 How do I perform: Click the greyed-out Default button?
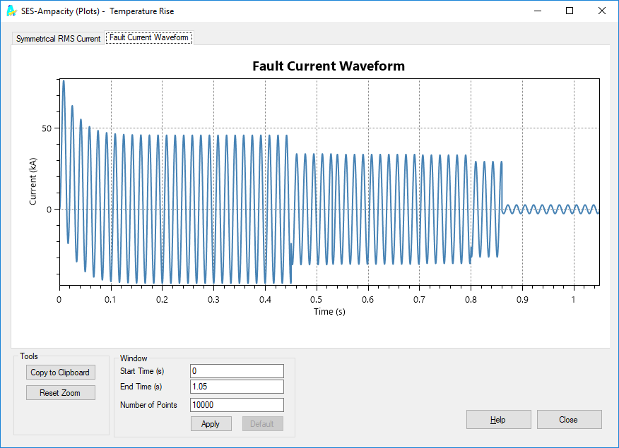coord(262,424)
